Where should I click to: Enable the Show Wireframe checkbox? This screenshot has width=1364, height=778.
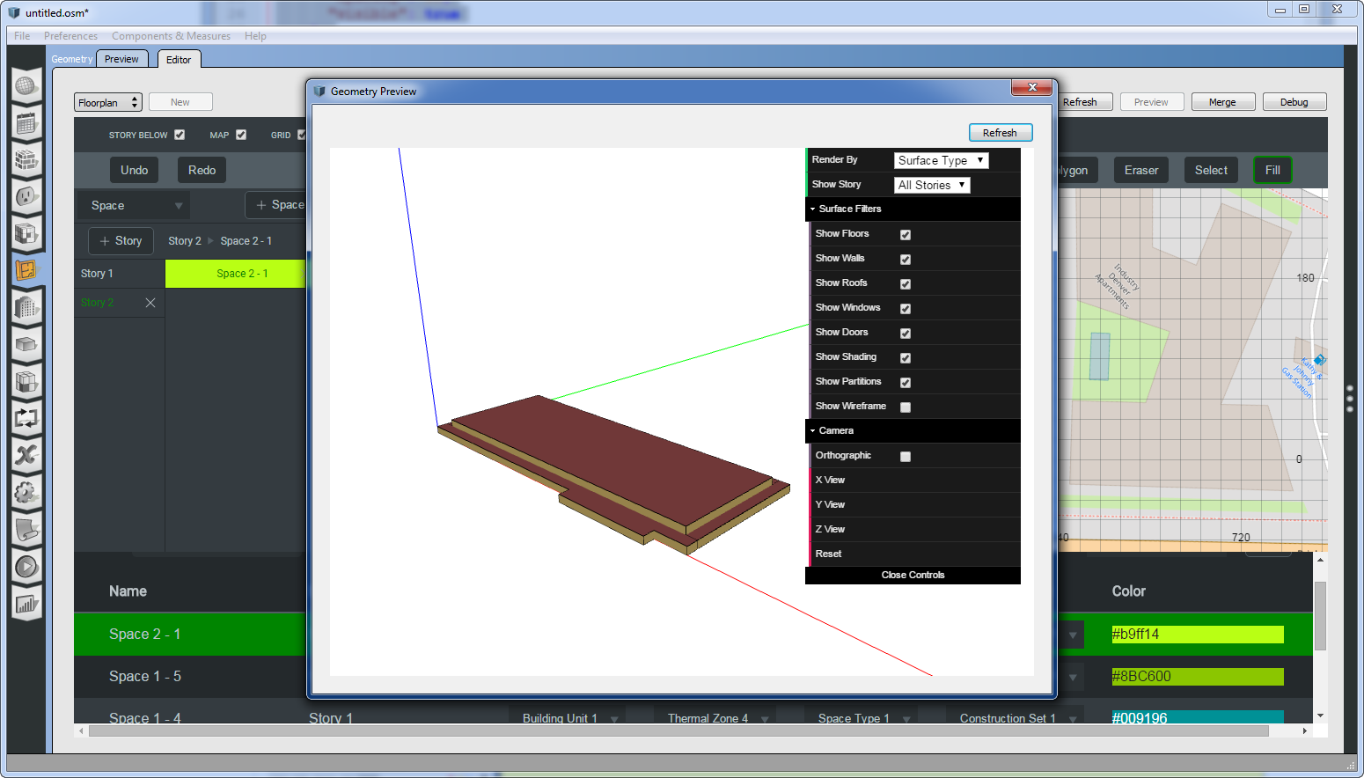tap(906, 407)
